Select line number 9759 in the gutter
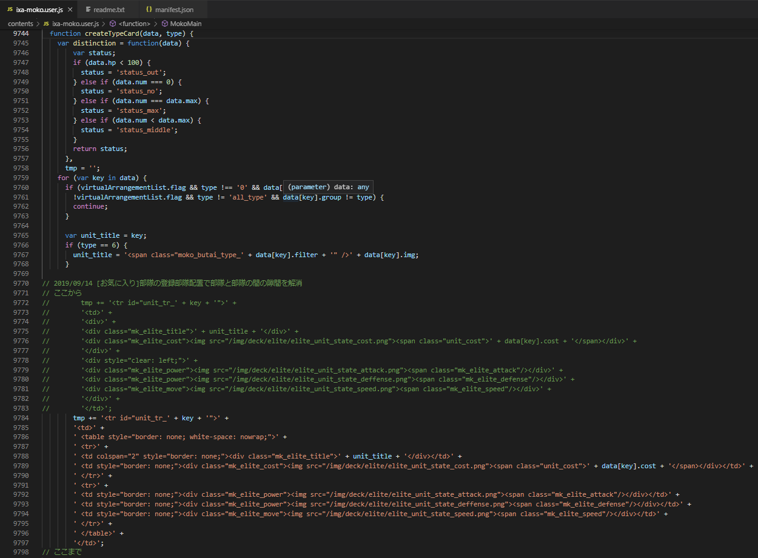The width and height of the screenshot is (758, 558). point(21,178)
